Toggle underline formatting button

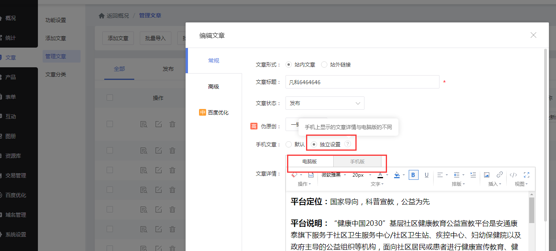426,175
